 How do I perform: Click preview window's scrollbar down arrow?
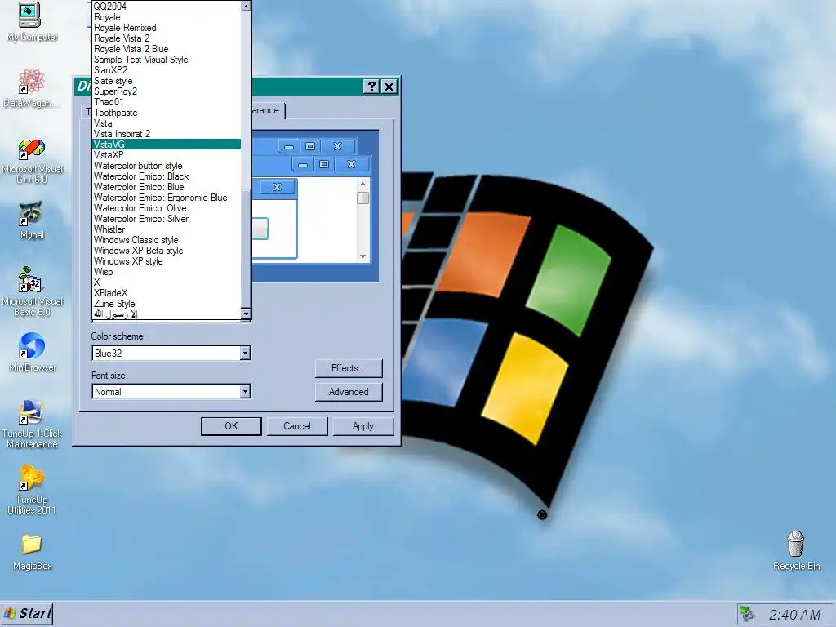[362, 256]
